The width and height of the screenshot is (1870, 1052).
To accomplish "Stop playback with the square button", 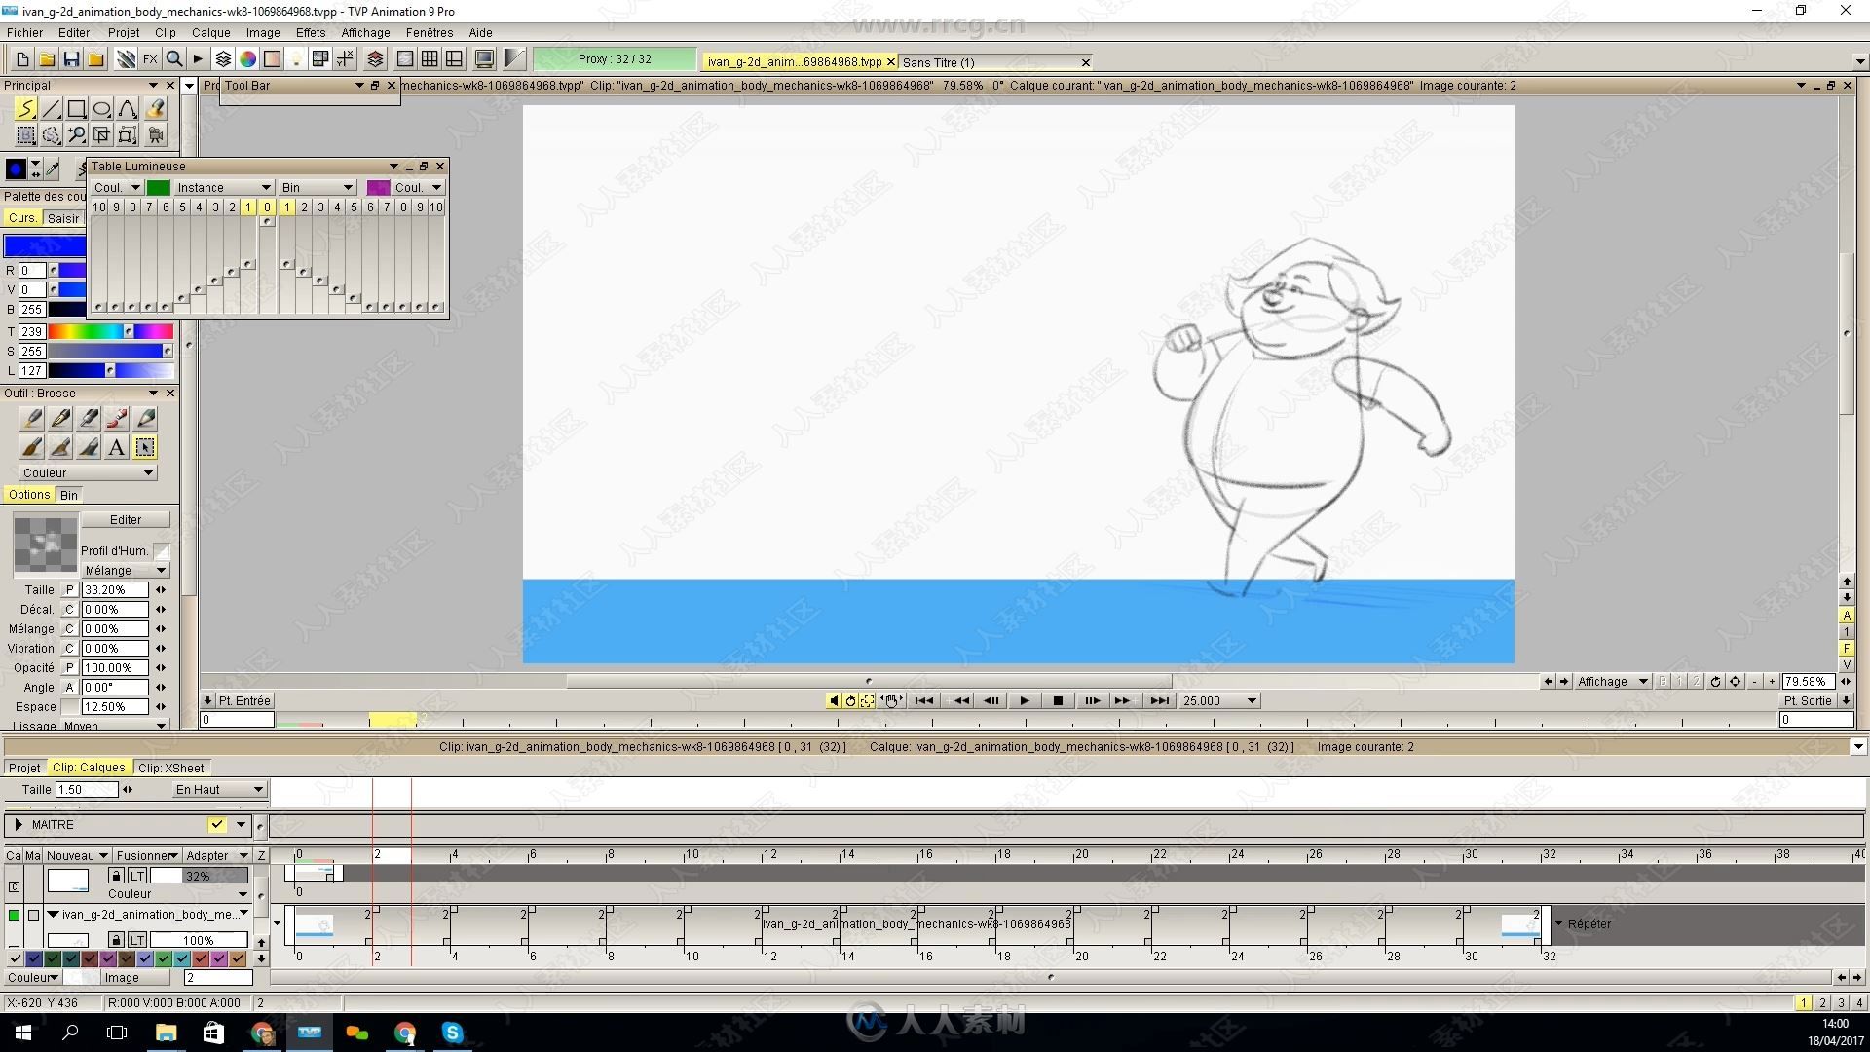I will point(1058,700).
